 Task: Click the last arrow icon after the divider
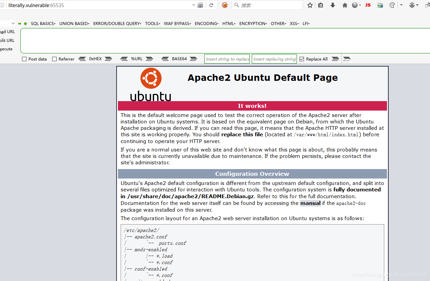[347, 59]
